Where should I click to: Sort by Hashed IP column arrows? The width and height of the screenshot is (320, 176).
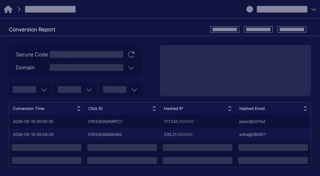coord(230,109)
